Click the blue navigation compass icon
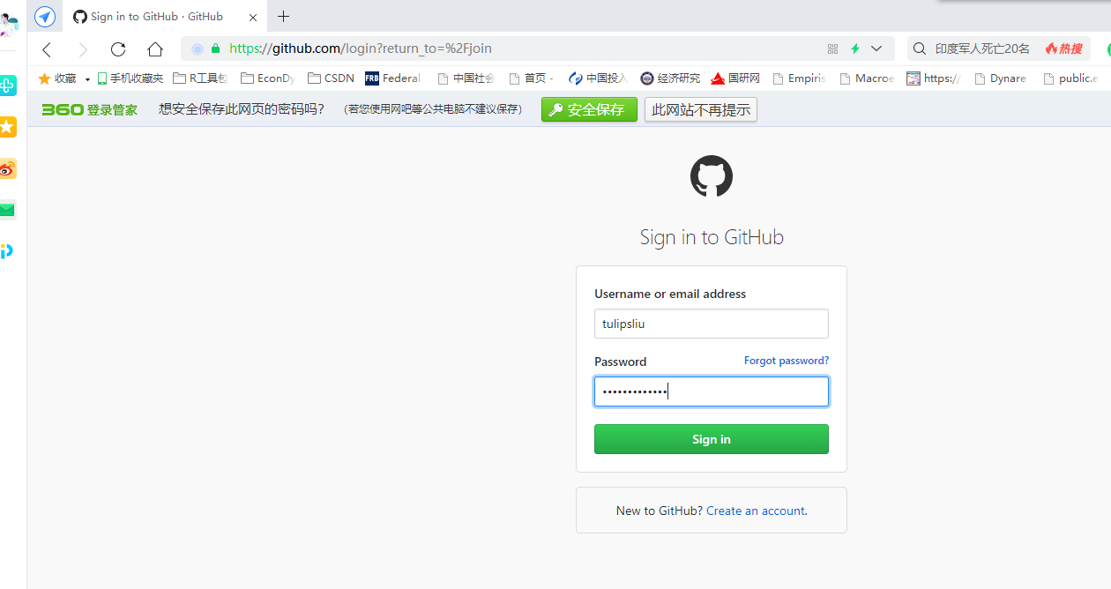Screen dimensions: 1111x589 tap(44, 17)
